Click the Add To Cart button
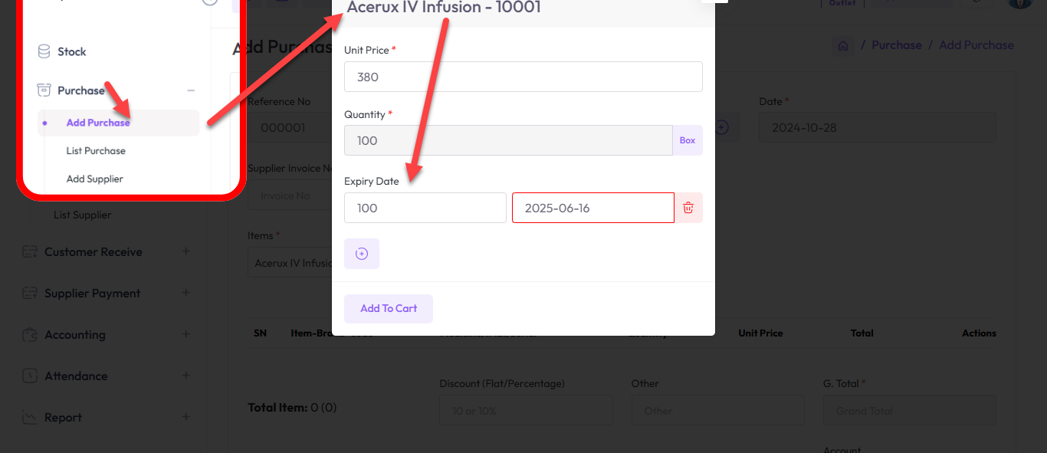Image resolution: width=1047 pixels, height=453 pixels. click(389, 308)
